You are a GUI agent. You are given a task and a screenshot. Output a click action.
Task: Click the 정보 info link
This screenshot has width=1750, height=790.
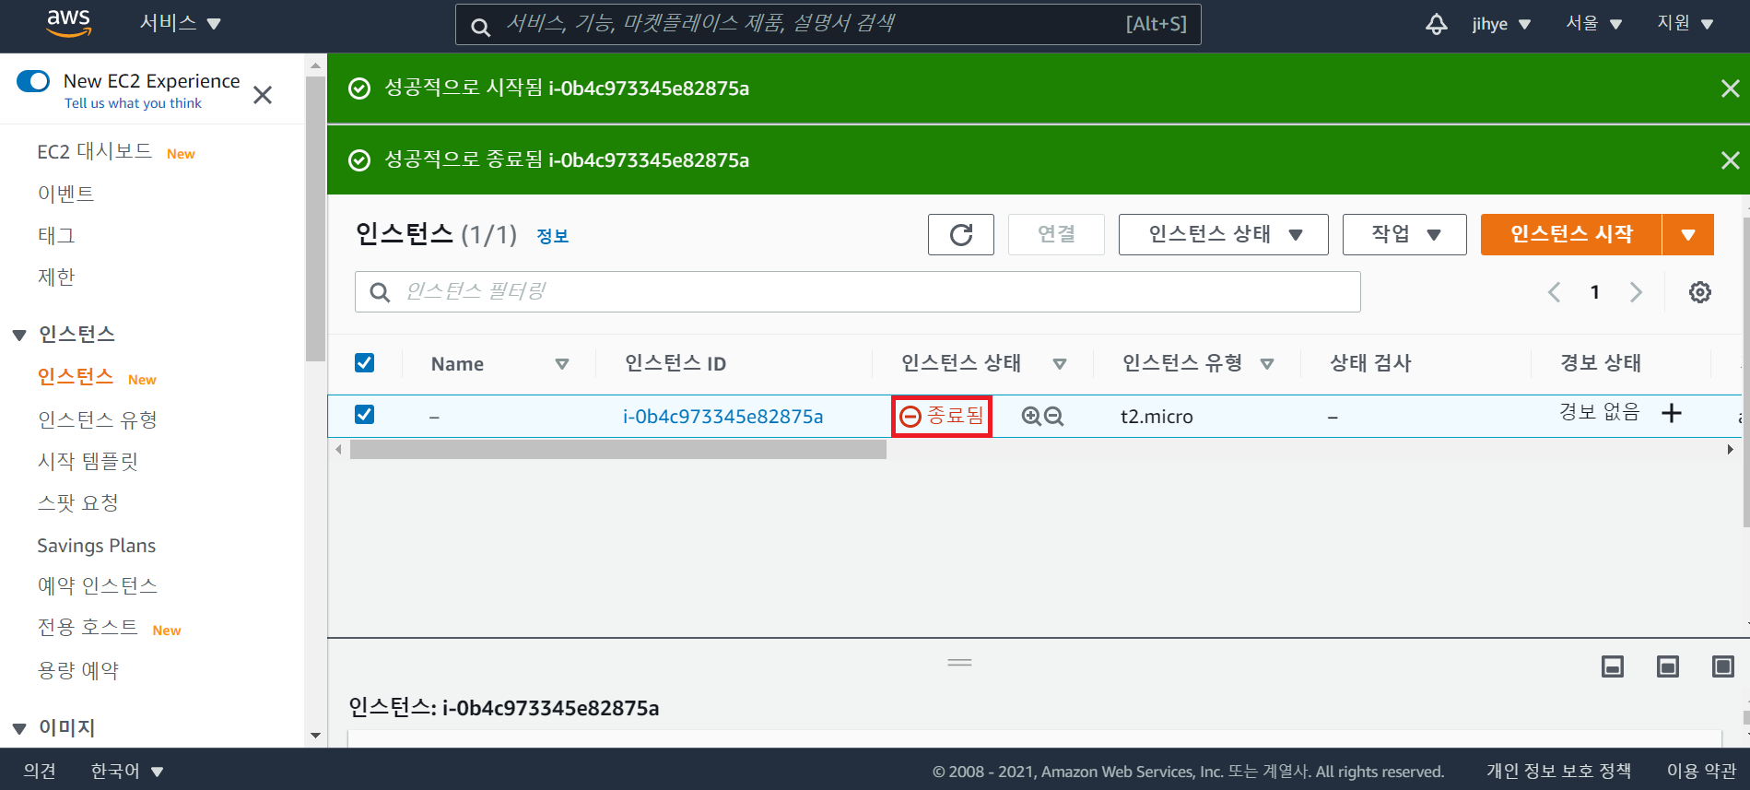tap(552, 236)
